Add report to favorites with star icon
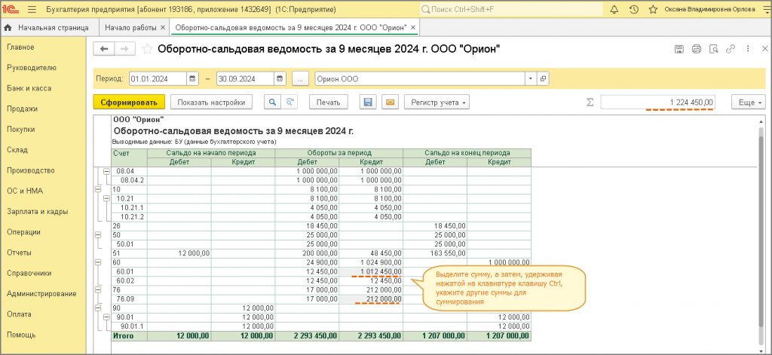772x355 pixels. click(147, 49)
